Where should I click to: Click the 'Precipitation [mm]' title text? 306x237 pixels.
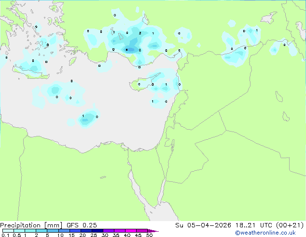click(x=31, y=225)
